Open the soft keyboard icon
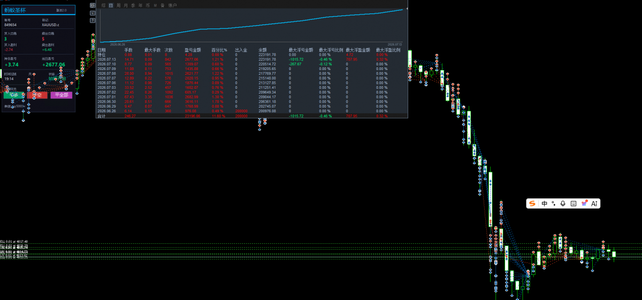This screenshot has height=300, width=642. (574, 203)
